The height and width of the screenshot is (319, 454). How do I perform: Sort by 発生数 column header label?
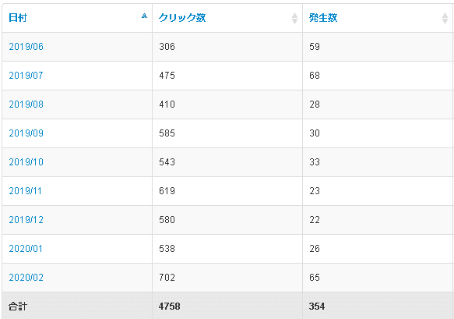point(323,18)
